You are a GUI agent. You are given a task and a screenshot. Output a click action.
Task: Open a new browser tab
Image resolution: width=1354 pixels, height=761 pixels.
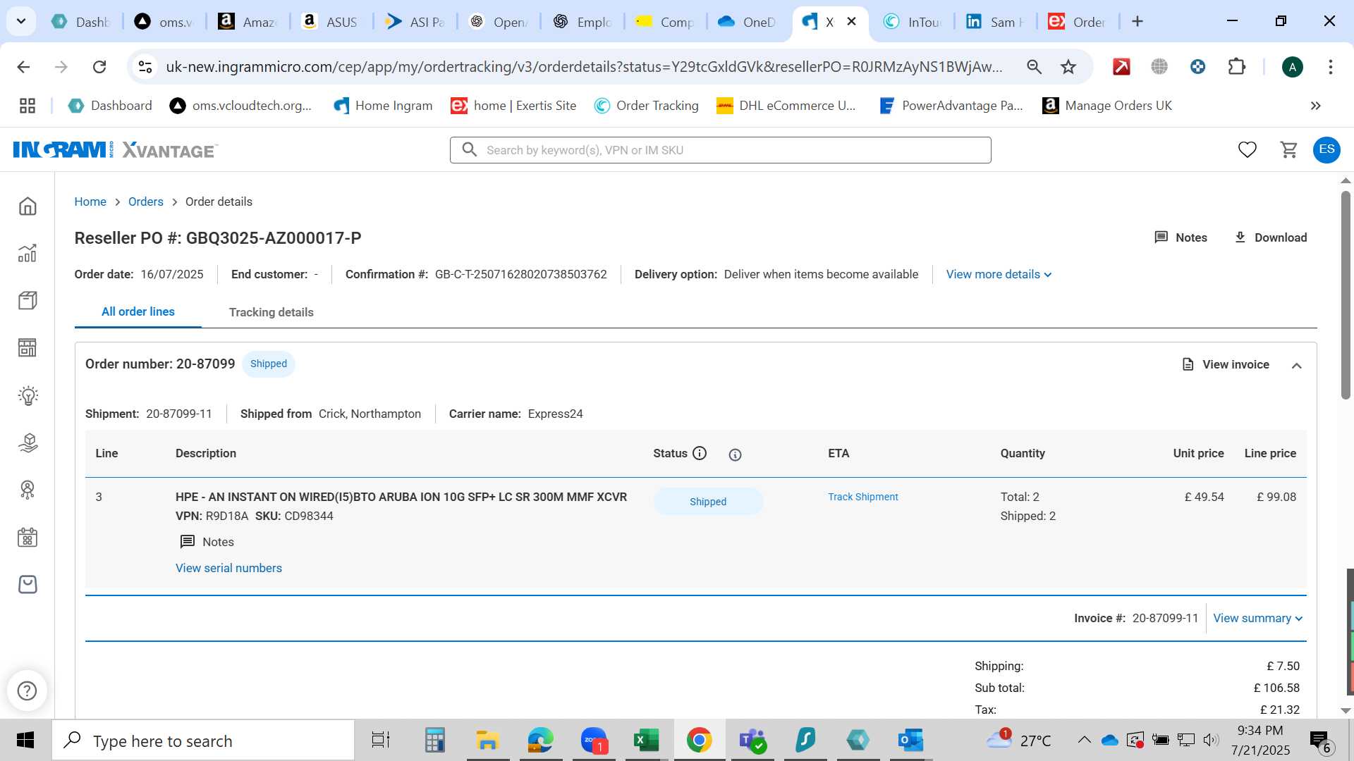pyautogui.click(x=1137, y=22)
